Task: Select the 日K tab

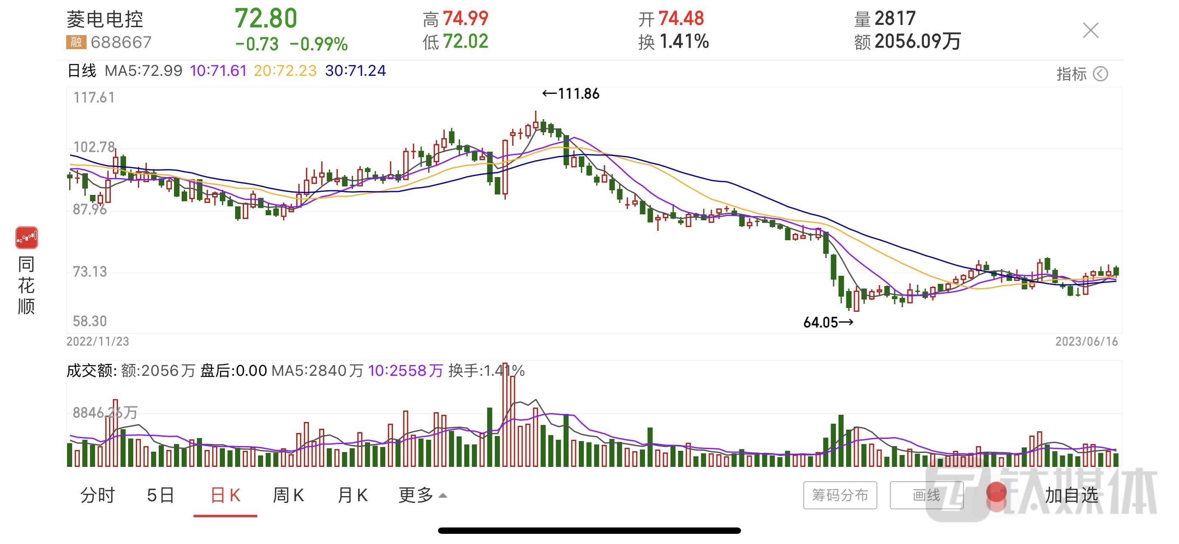Action: coord(225,495)
